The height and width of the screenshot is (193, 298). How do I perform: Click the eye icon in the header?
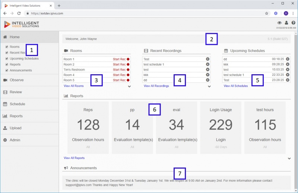tap(279, 23)
